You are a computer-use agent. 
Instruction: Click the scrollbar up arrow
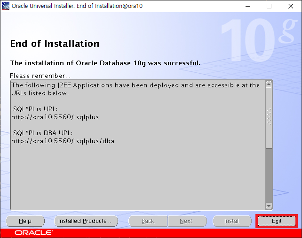click(269, 84)
